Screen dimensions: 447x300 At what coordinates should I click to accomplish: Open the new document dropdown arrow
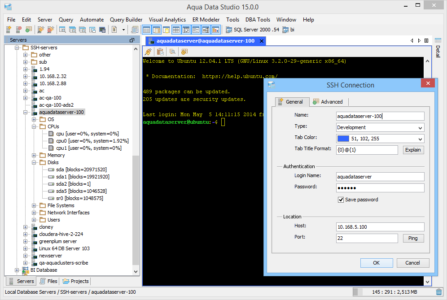pyautogui.click(x=123, y=30)
